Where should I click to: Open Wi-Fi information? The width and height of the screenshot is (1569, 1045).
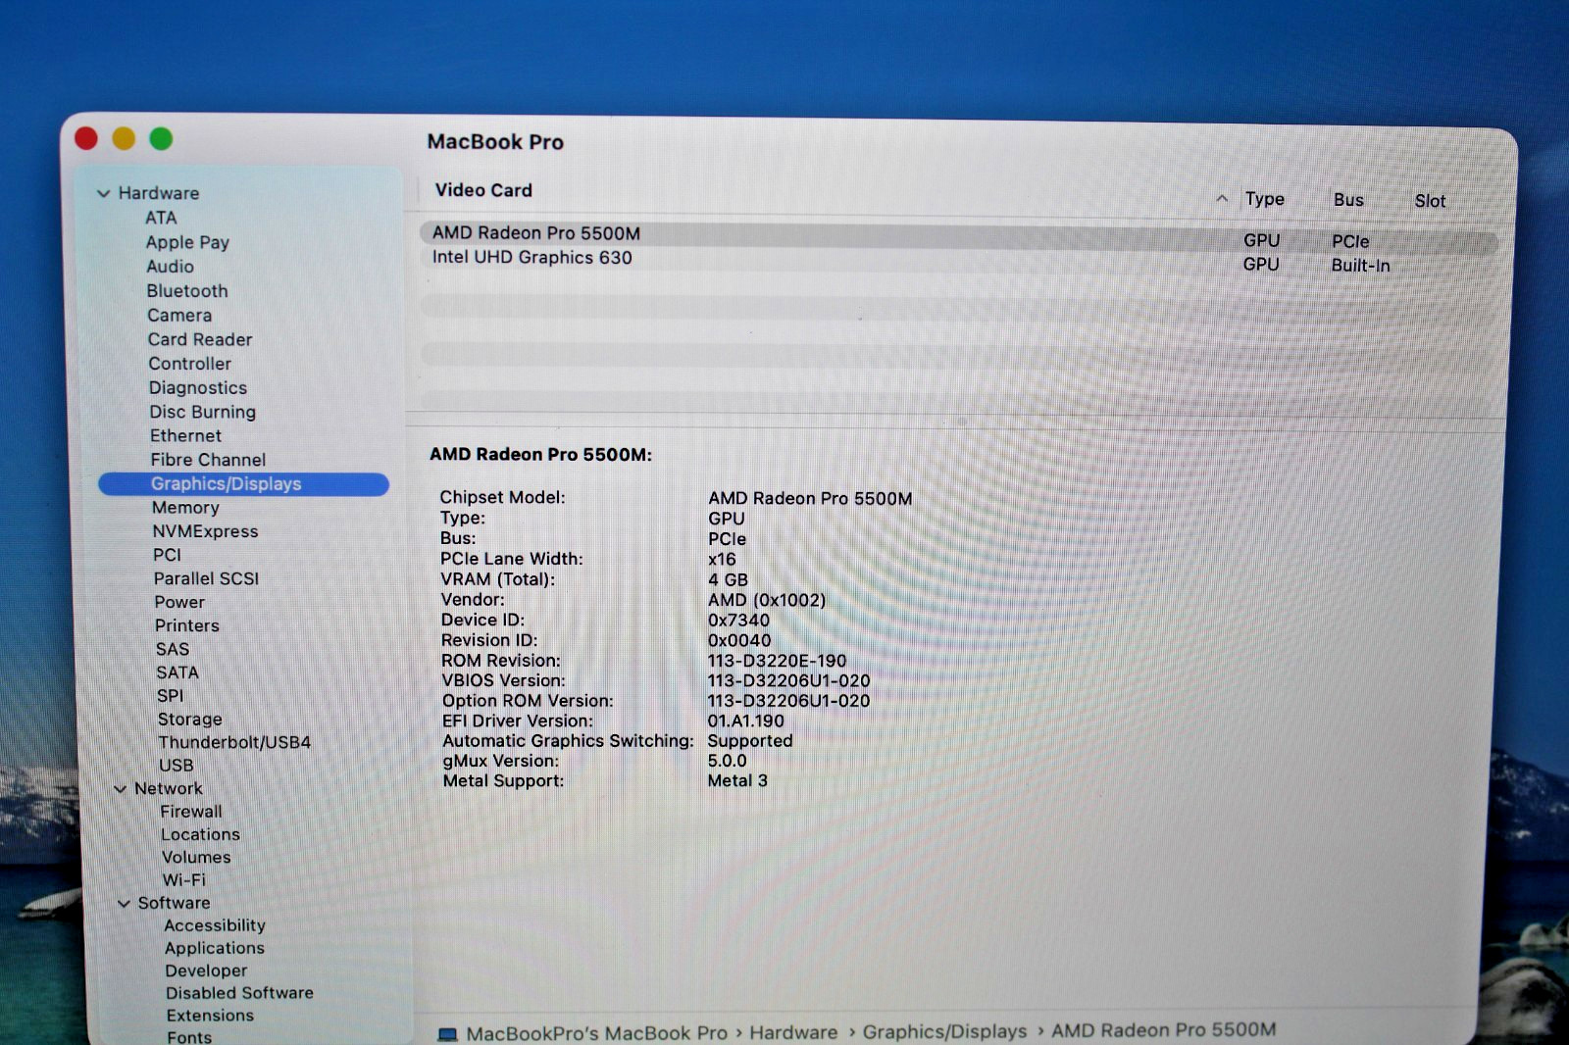pos(183,880)
